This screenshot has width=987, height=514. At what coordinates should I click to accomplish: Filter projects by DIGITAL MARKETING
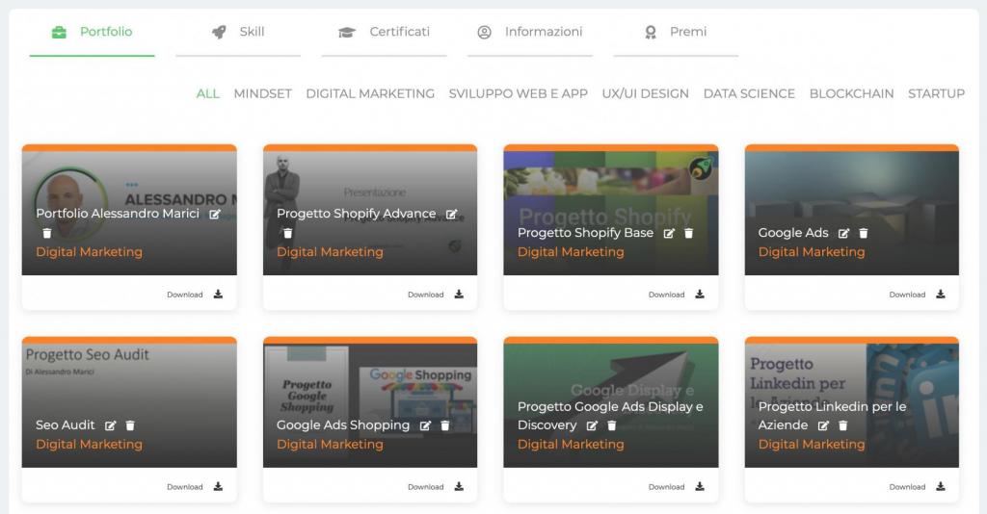(x=370, y=93)
